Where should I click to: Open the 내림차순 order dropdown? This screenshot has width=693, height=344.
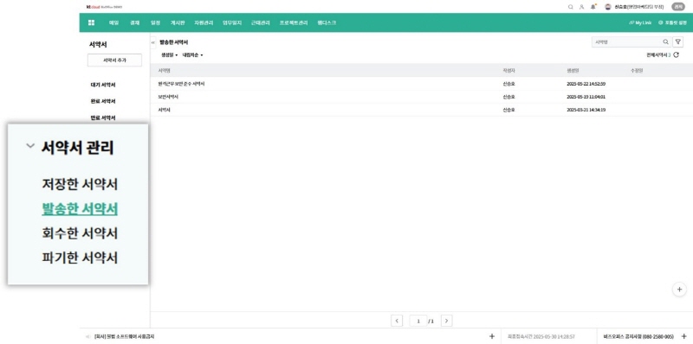point(192,55)
